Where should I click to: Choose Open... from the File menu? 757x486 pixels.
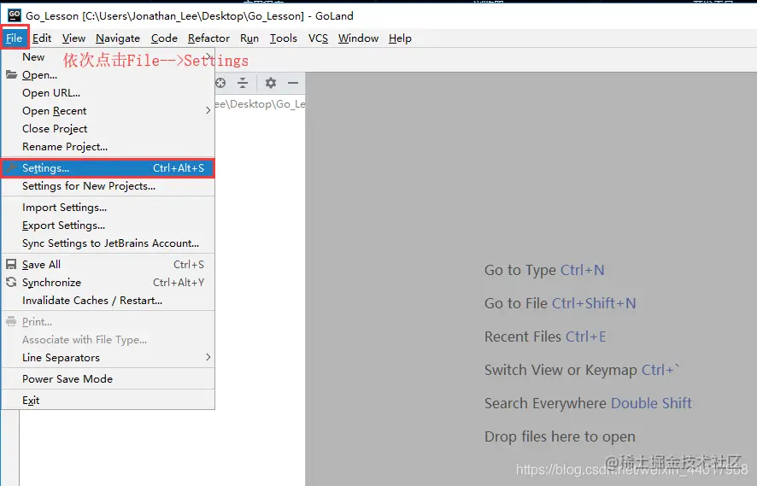109,75
